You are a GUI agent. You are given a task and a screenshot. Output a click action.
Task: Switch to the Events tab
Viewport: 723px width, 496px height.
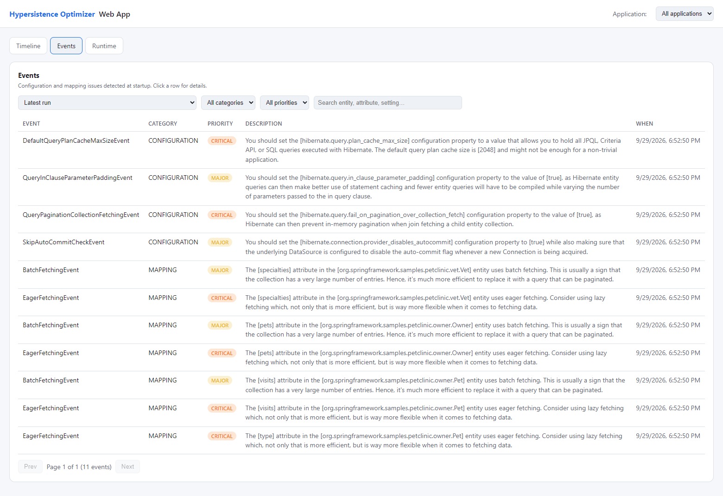[66, 46]
